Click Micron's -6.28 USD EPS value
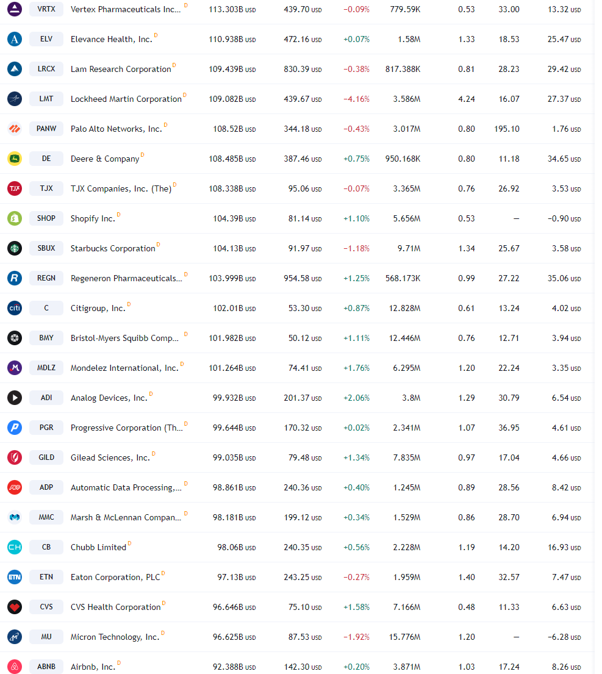Viewport: 602px width, 674px height. tap(564, 637)
